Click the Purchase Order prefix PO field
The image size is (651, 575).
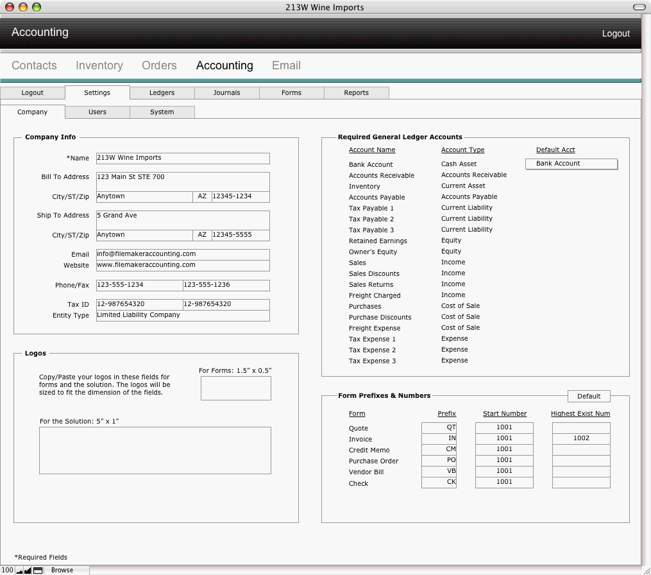(x=439, y=460)
